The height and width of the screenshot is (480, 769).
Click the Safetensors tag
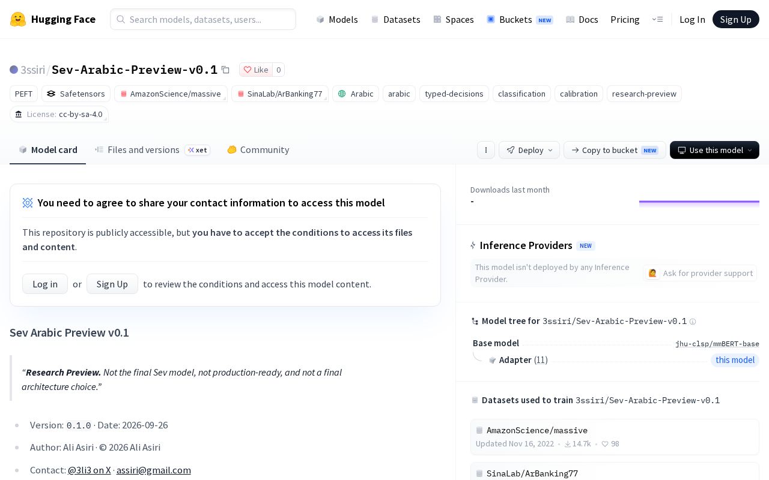pyautogui.click(x=76, y=94)
